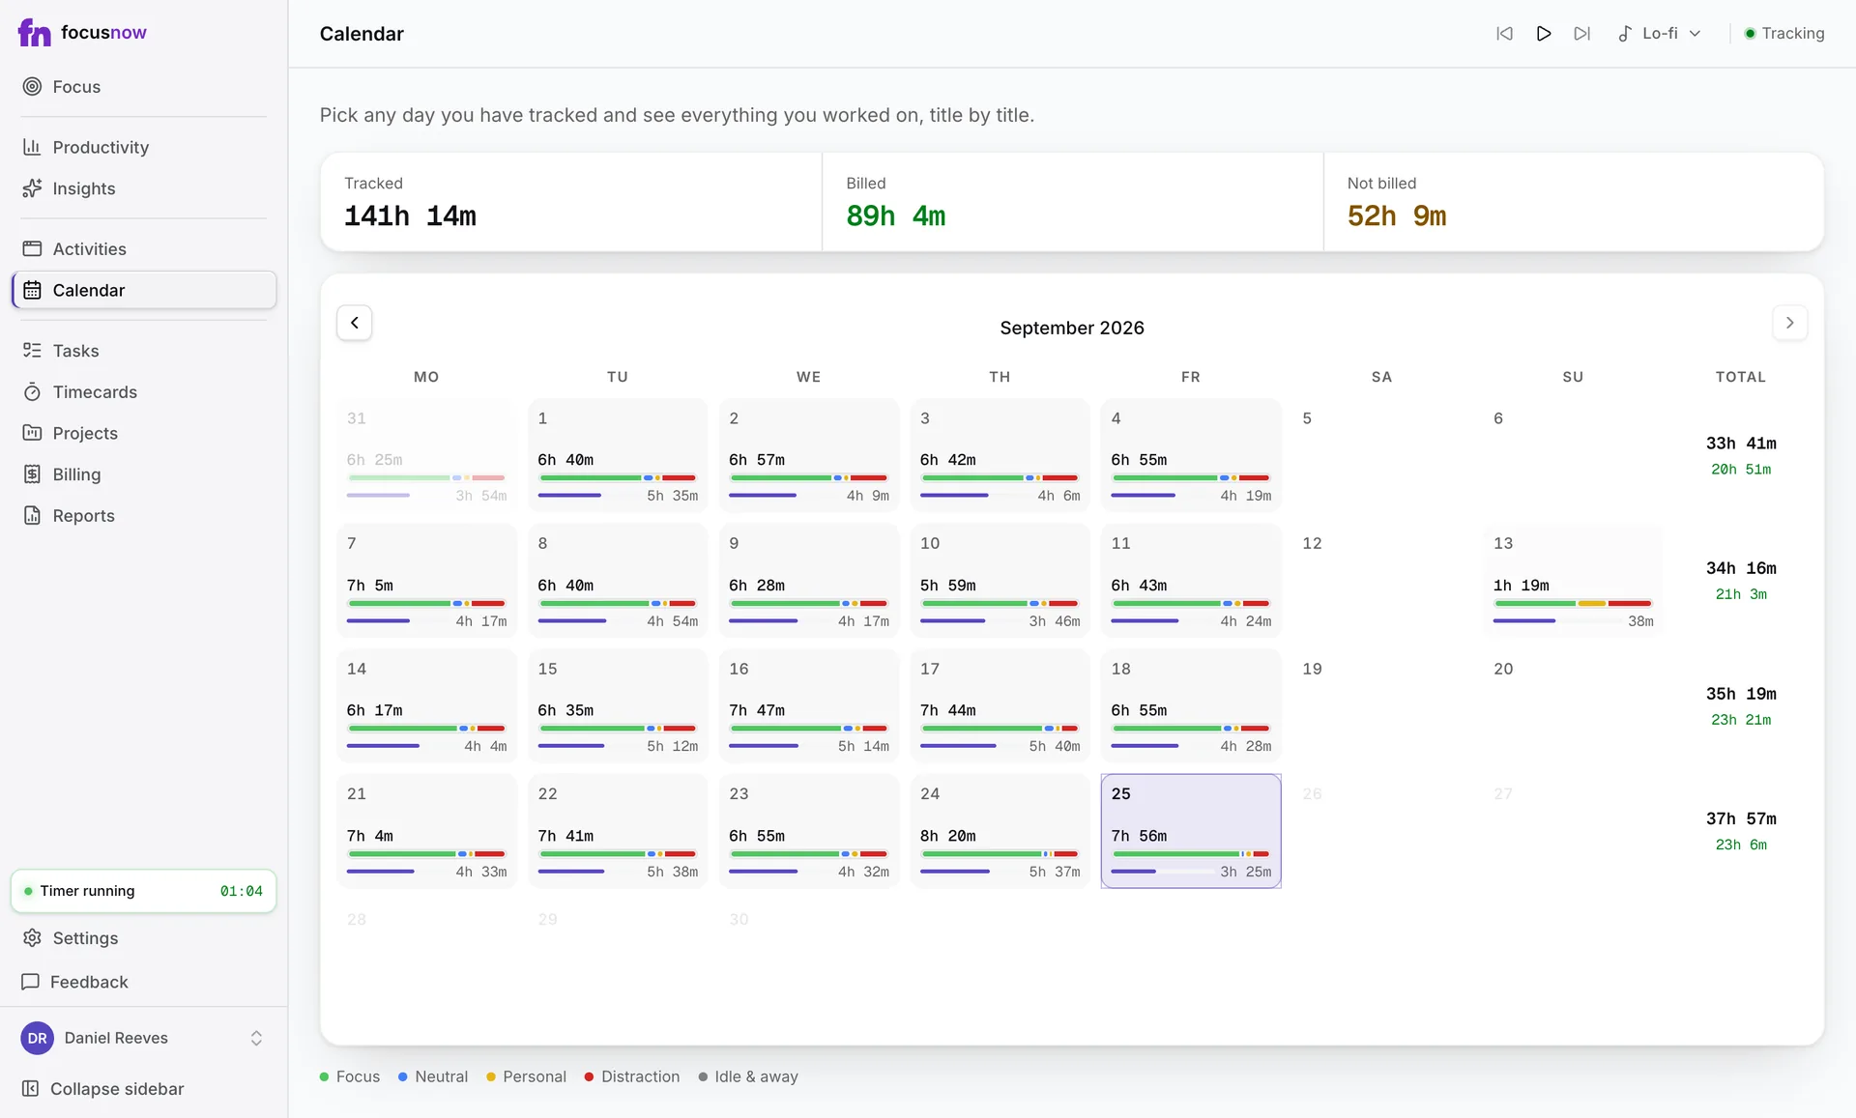Viewport: 1856px width, 1118px height.
Task: Click the Projects folder icon
Action: click(32, 433)
